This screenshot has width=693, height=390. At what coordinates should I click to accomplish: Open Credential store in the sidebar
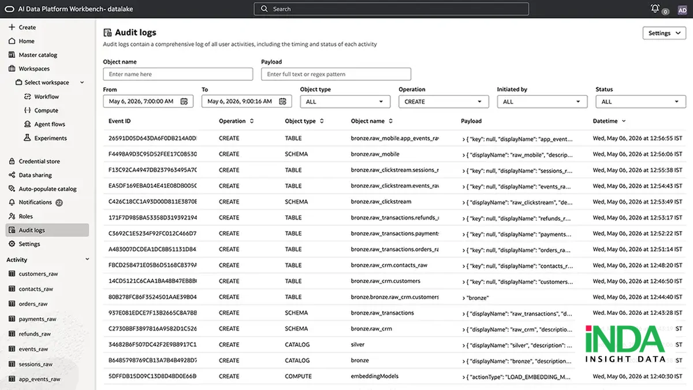[x=39, y=161]
